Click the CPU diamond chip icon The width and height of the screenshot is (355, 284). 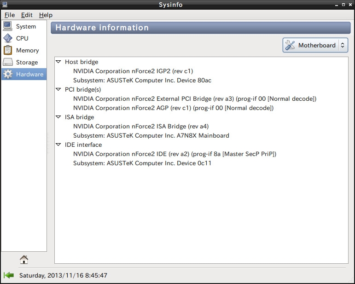[x=8, y=38]
